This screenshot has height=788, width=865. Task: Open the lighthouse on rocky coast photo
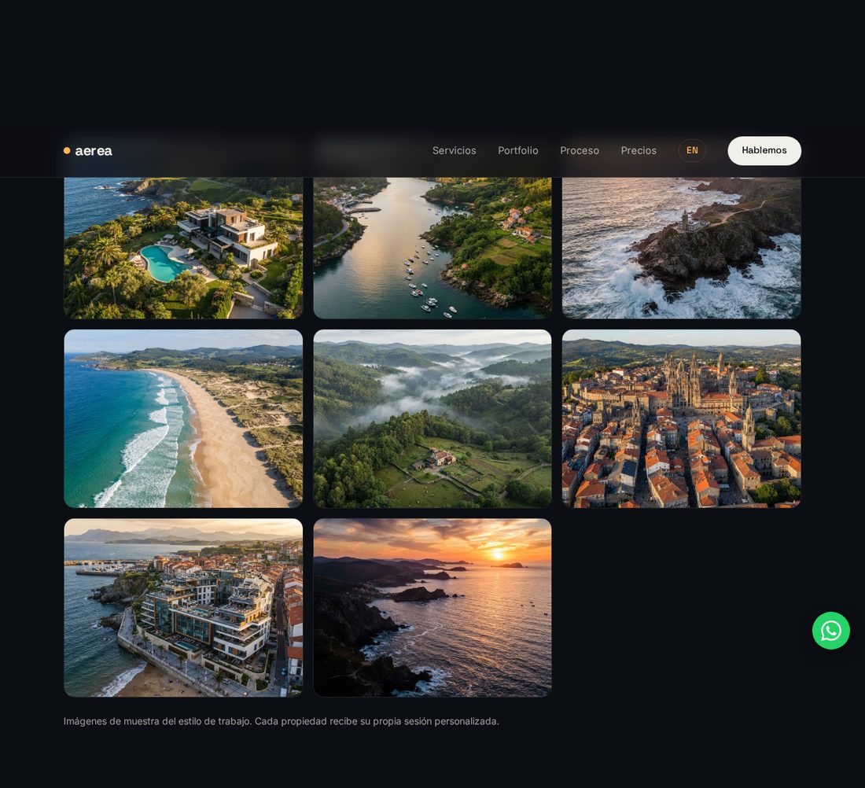click(x=681, y=248)
